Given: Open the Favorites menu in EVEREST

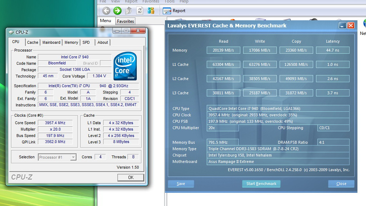Looking at the screenshot, I should (151, 1).
